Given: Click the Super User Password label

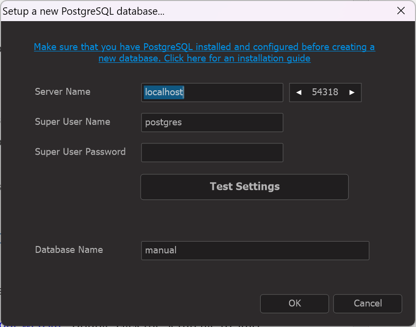Looking at the screenshot, I should (80, 152).
